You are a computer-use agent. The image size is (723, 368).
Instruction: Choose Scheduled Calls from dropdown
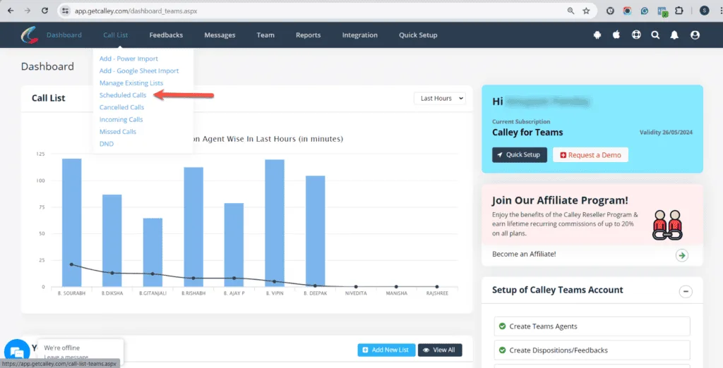pos(123,95)
